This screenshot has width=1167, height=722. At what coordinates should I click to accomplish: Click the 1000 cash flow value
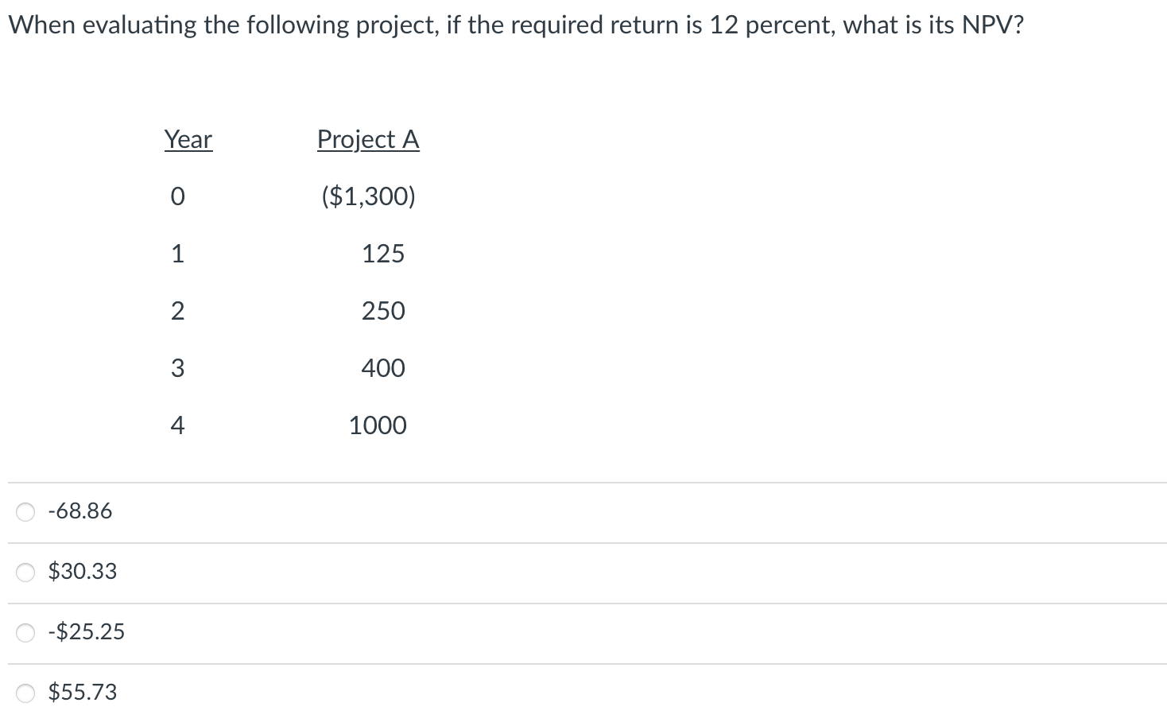(378, 425)
